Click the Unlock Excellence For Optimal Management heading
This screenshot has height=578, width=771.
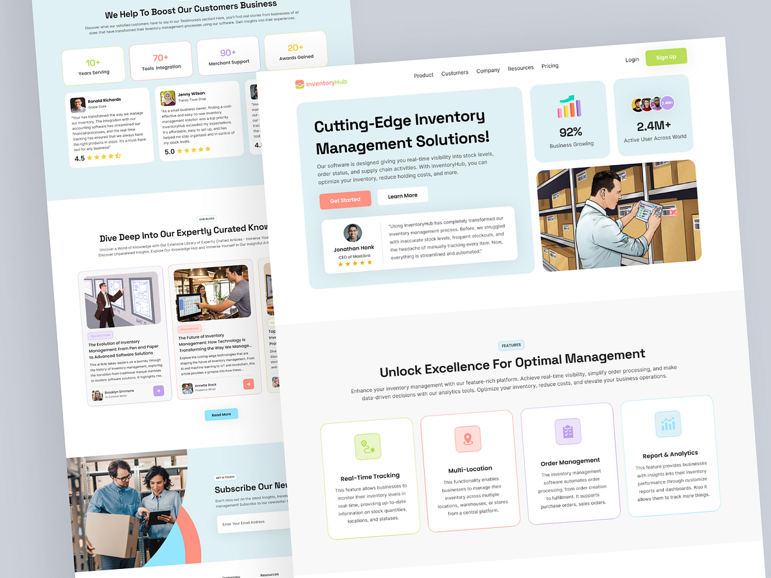coord(512,363)
